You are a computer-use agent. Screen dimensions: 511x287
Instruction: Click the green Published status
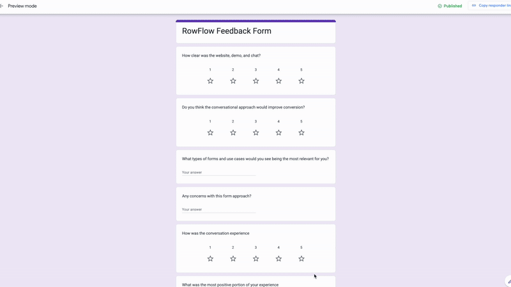pos(450,6)
